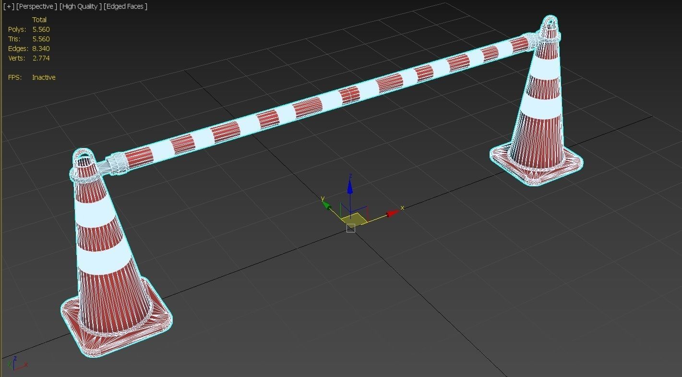Image resolution: width=682 pixels, height=377 pixels.
Task: Open the [Edged Faces] per-view menu
Action: click(x=125, y=6)
